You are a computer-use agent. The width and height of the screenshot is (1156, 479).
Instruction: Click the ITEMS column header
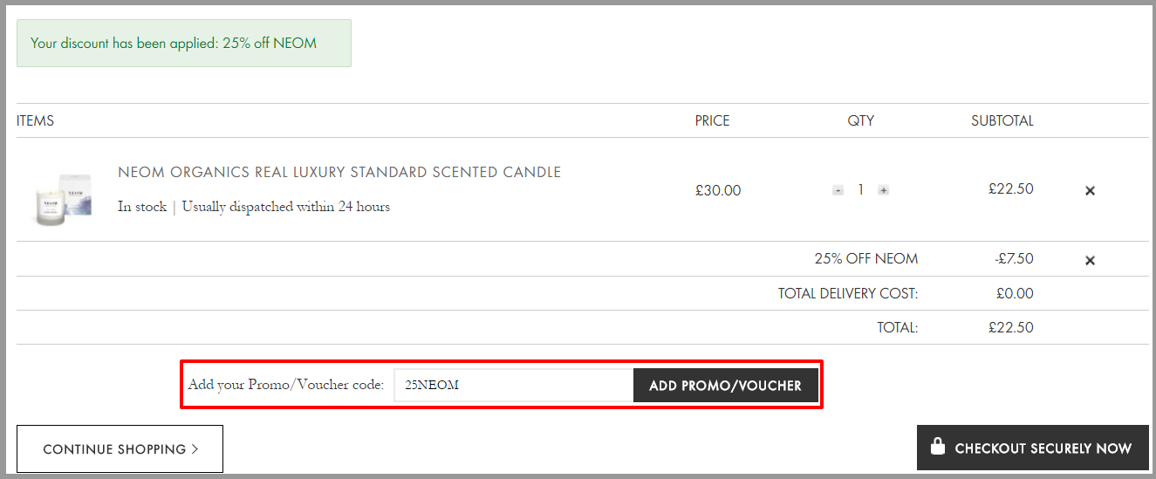(36, 120)
